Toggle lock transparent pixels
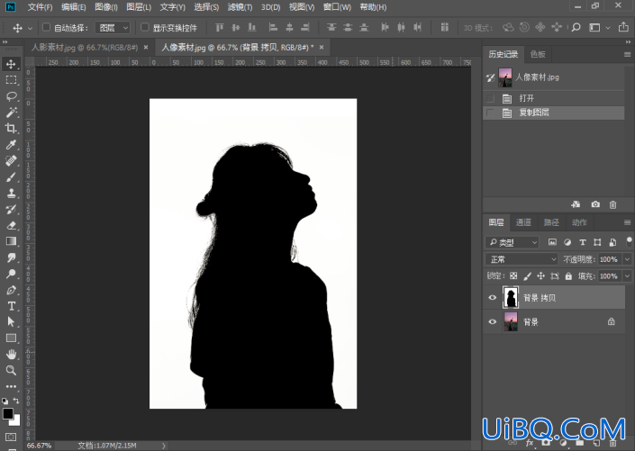635x451 pixels. (x=513, y=276)
